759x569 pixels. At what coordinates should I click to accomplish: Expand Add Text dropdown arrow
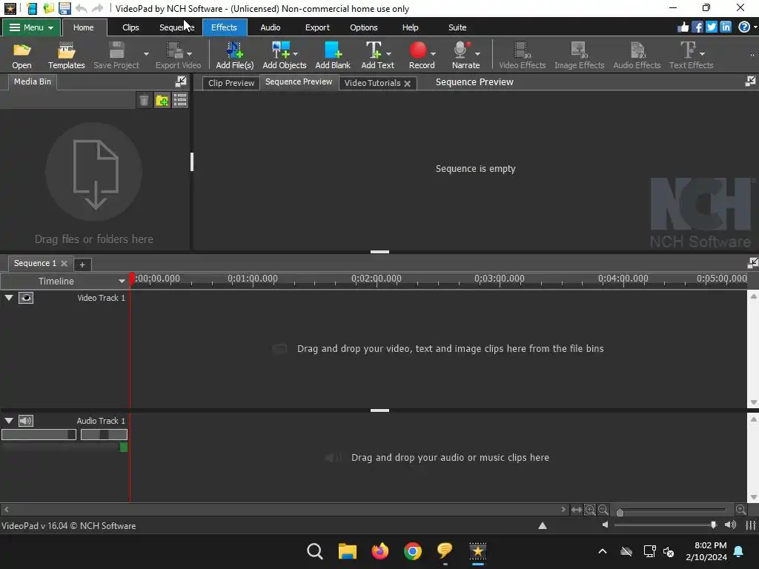(388, 53)
